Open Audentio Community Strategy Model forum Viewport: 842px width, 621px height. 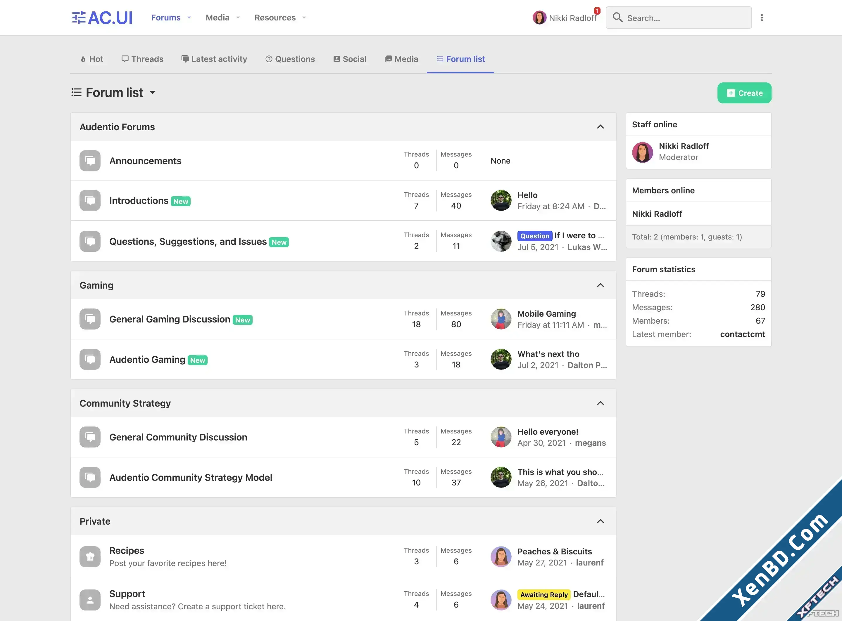tap(191, 477)
